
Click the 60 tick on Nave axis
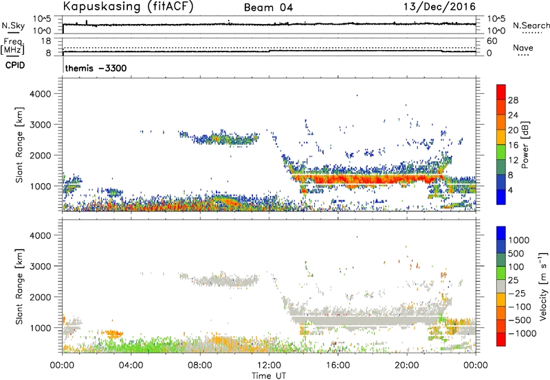(492, 41)
